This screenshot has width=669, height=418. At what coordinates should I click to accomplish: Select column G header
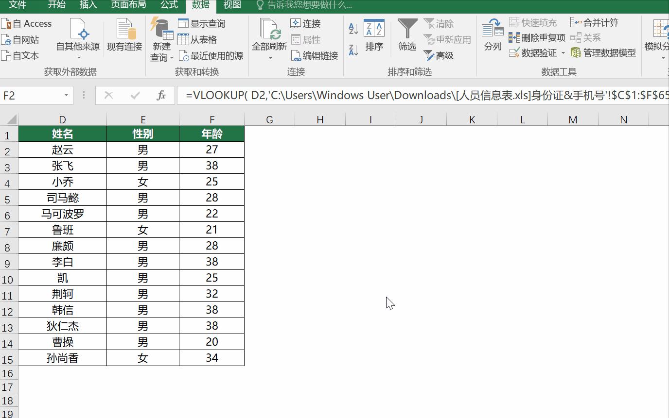(x=269, y=119)
